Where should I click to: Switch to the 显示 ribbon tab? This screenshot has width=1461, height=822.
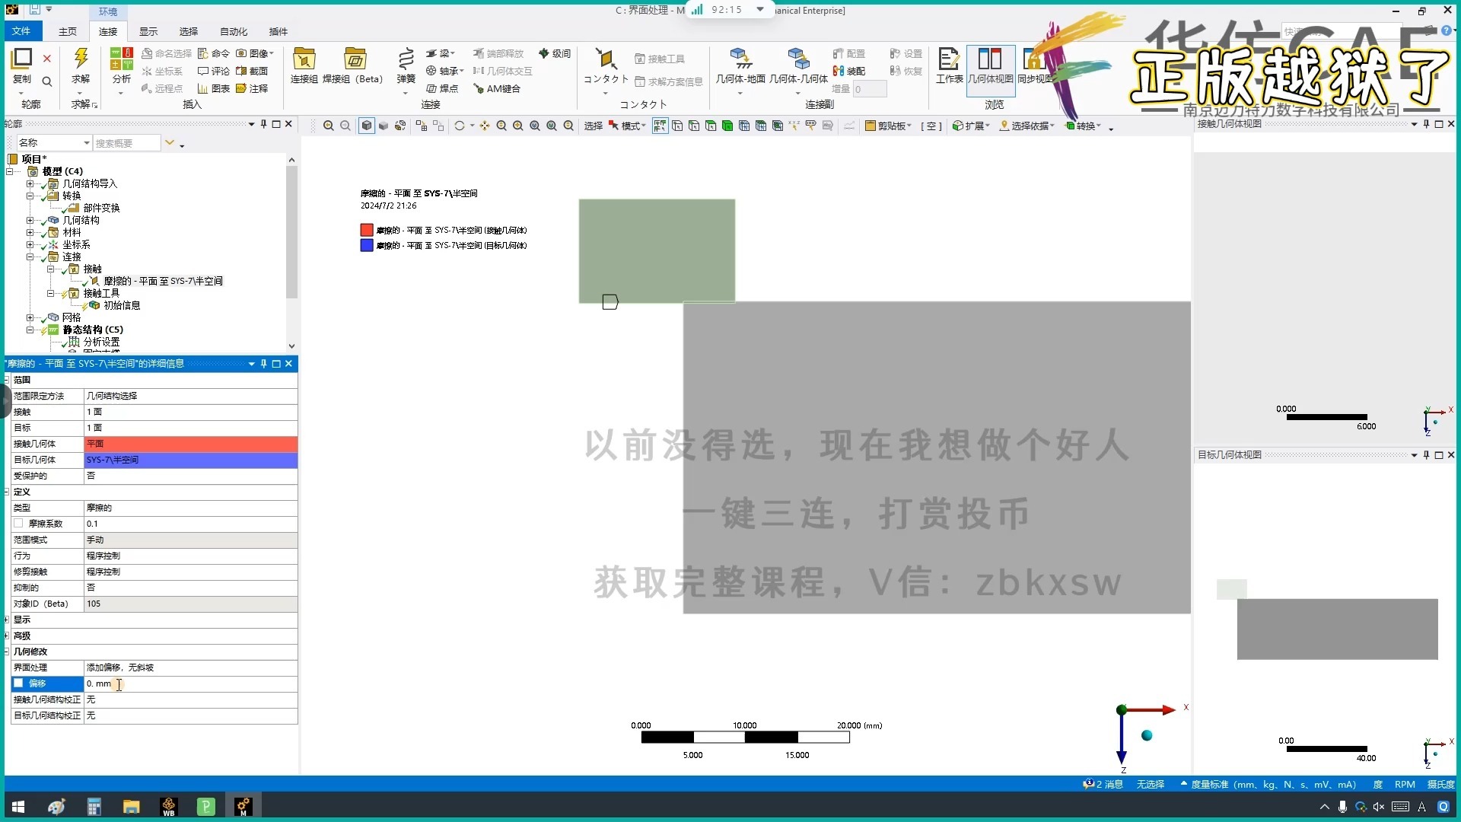coord(148,31)
